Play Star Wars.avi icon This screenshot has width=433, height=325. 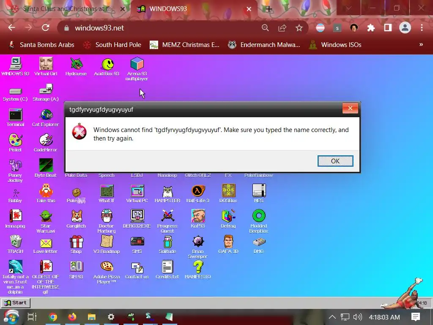pyautogui.click(x=46, y=222)
